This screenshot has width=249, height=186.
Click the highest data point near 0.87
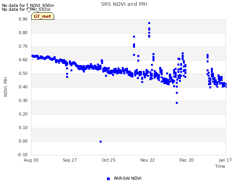(x=149, y=23)
